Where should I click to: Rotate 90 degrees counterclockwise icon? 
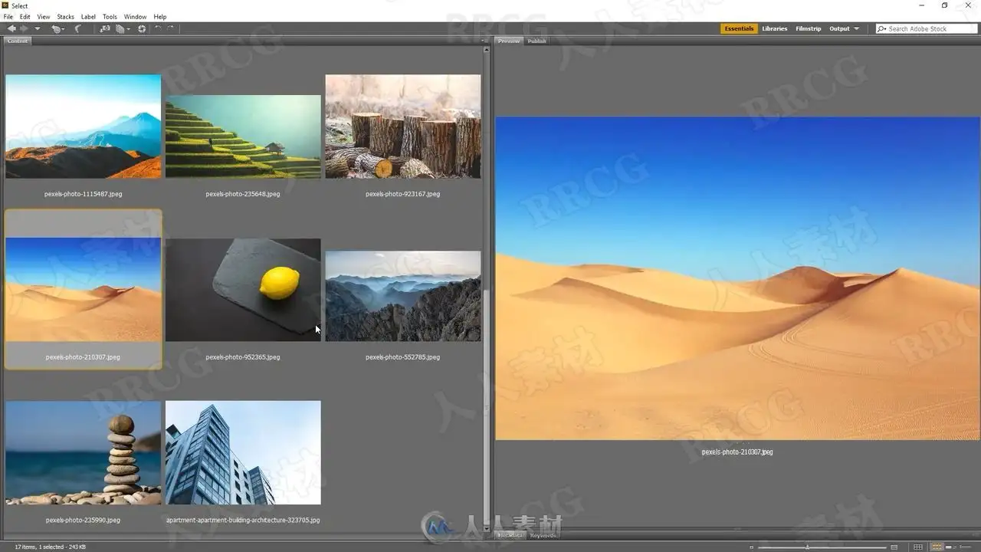(x=158, y=28)
